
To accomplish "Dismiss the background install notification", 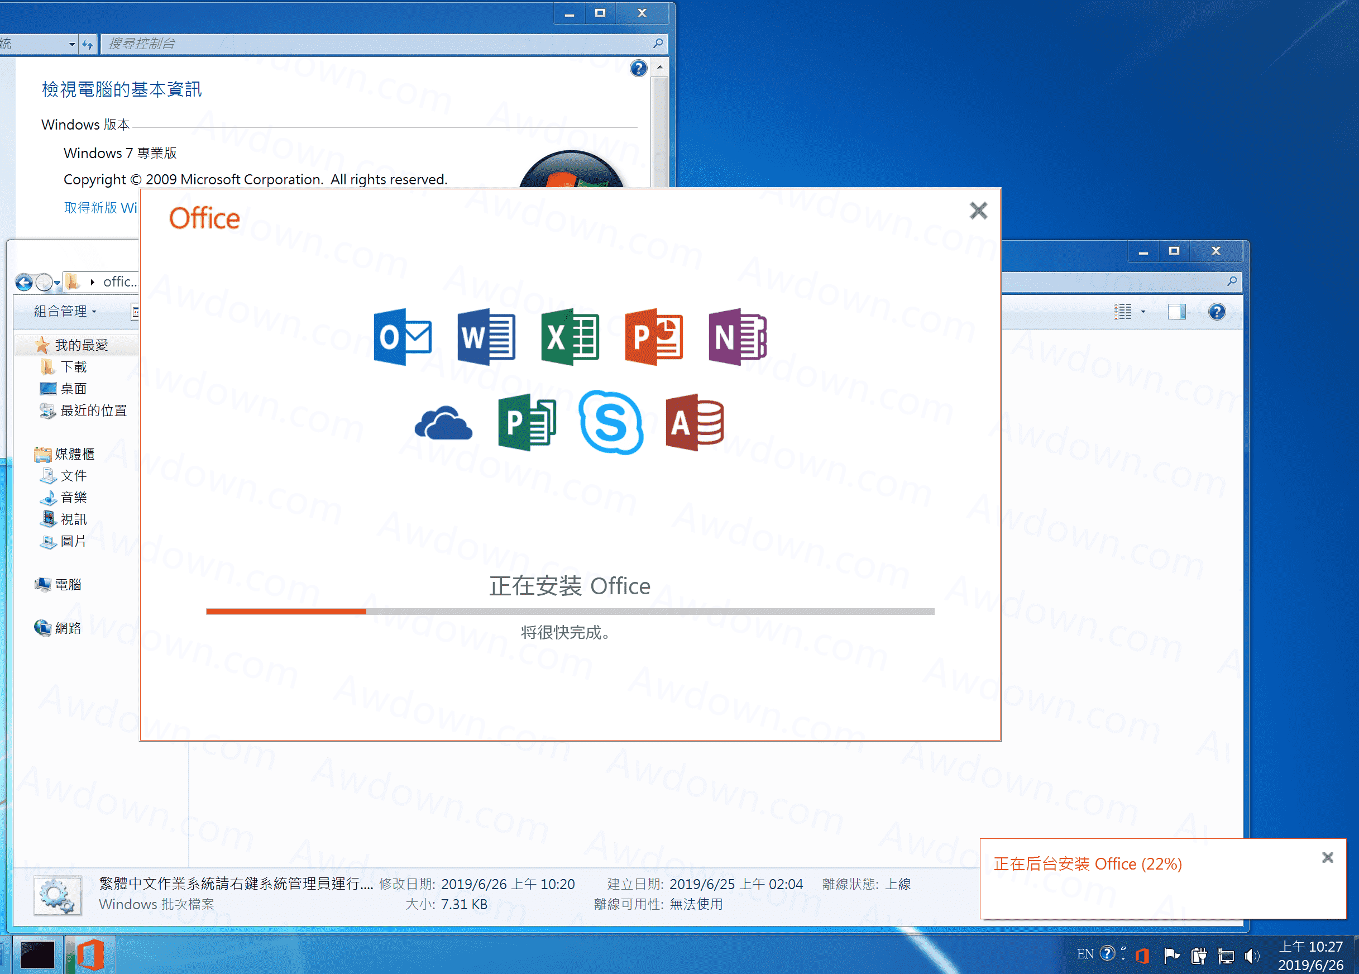I will tap(1327, 858).
